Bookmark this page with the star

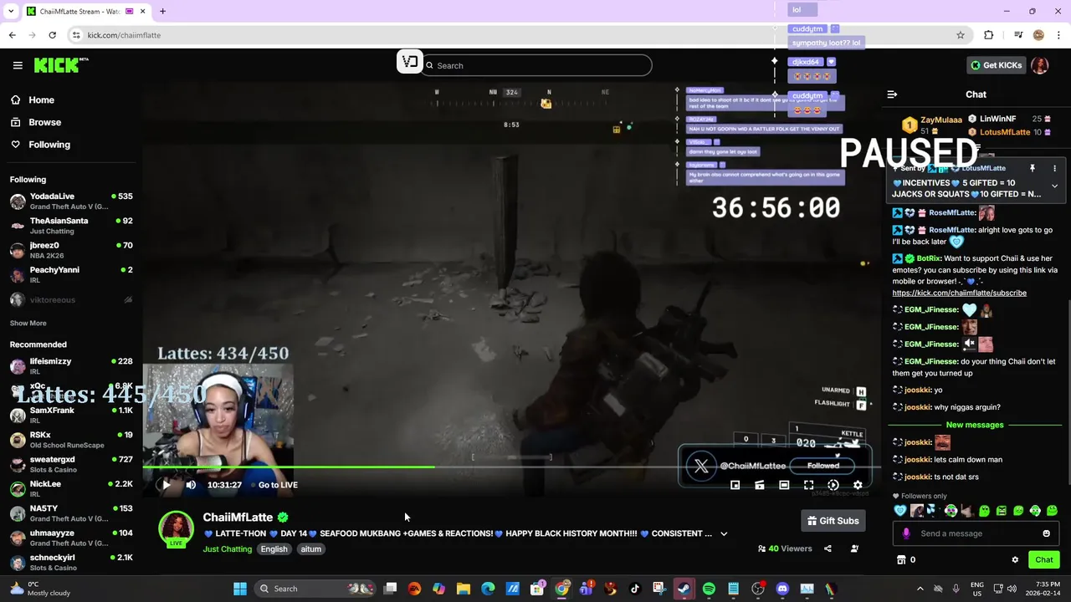click(961, 35)
